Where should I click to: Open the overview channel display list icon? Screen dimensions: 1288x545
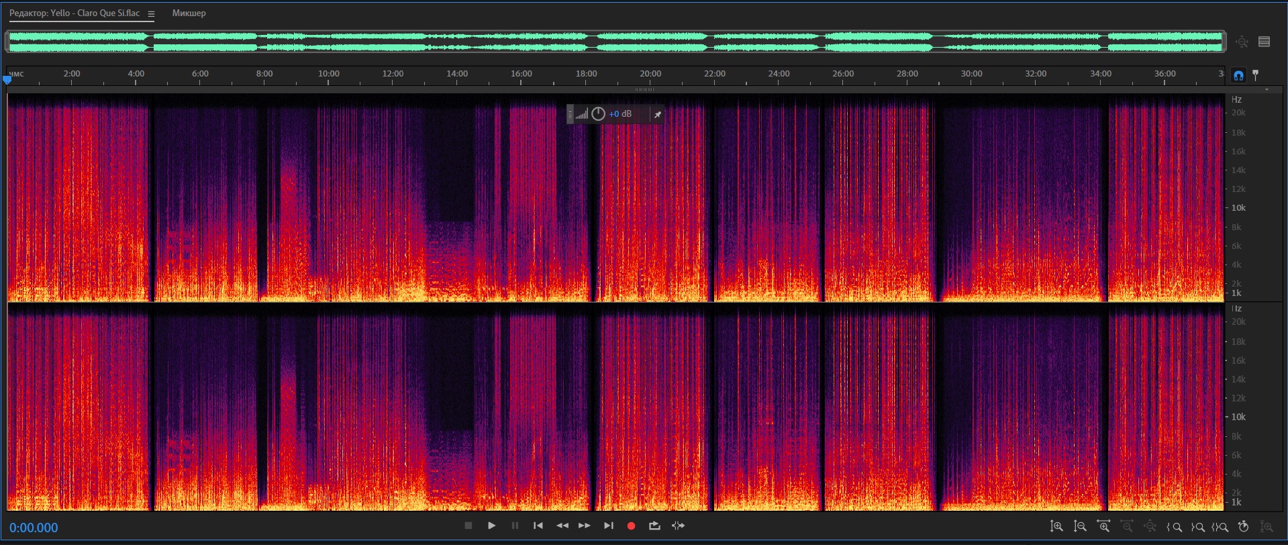[1265, 42]
